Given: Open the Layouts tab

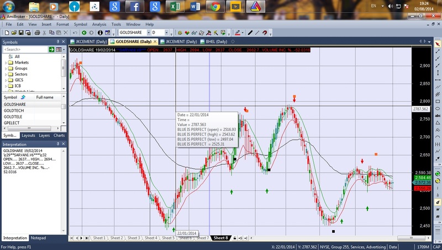Looking at the screenshot, I should pyautogui.click(x=29, y=136).
